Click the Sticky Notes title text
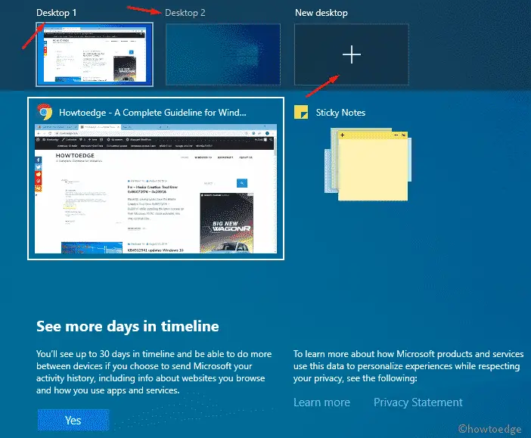The image size is (531, 438). tap(340, 113)
